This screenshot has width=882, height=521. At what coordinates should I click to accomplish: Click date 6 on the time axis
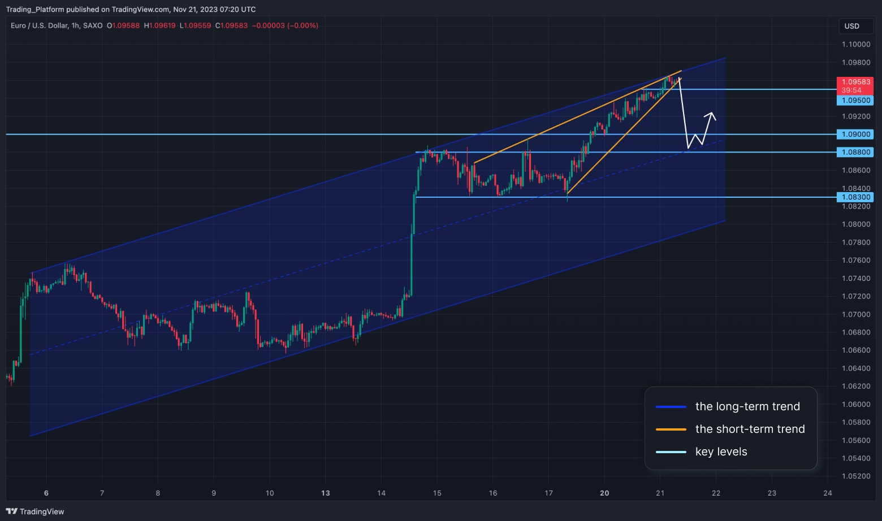(x=46, y=493)
